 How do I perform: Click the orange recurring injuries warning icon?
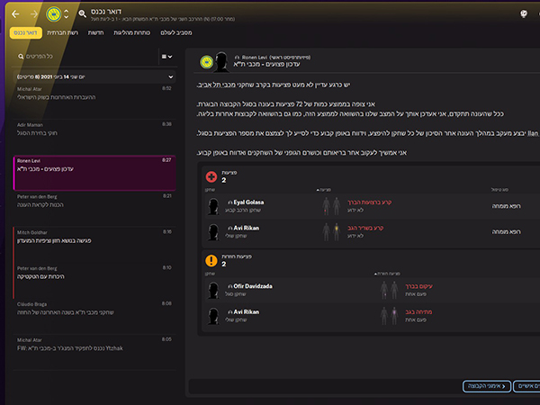(211, 261)
